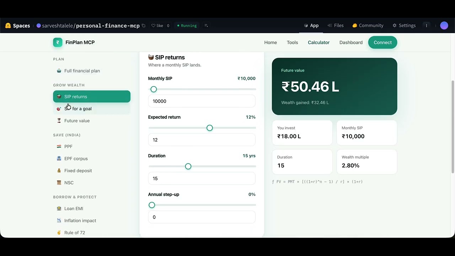
Task: Click the You invest ₹18.00 L card
Action: 302,133
